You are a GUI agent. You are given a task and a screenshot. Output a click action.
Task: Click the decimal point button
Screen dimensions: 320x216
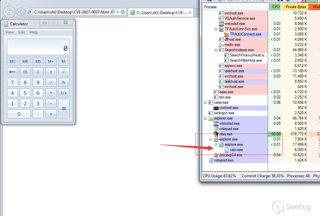tap(38, 114)
